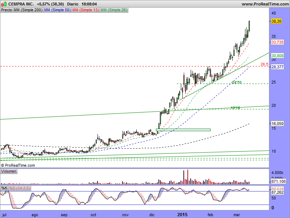The image size is (290, 218).
Task: Click the 18:08:04 time text
Action: click(x=89, y=4)
